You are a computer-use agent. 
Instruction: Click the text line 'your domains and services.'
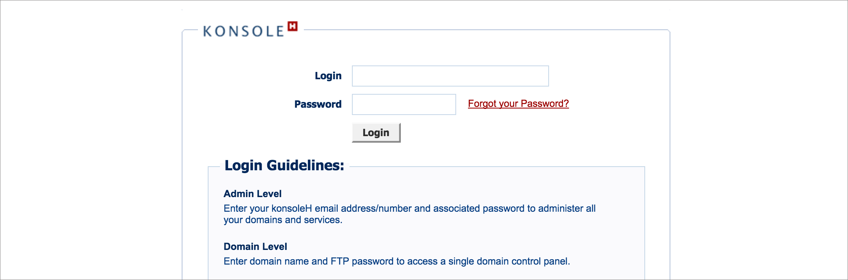click(x=283, y=220)
